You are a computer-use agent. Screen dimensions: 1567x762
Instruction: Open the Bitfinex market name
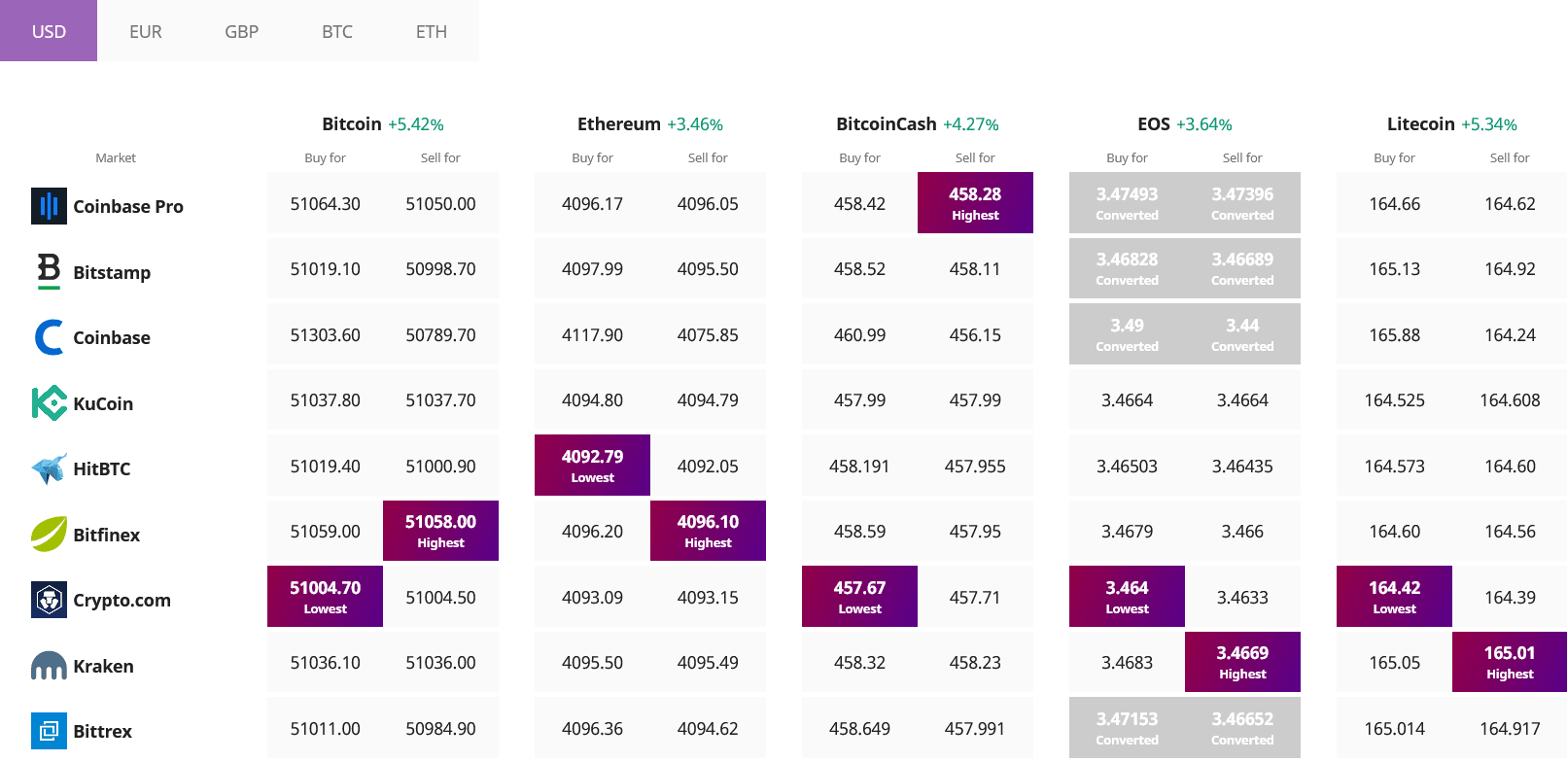107,535
